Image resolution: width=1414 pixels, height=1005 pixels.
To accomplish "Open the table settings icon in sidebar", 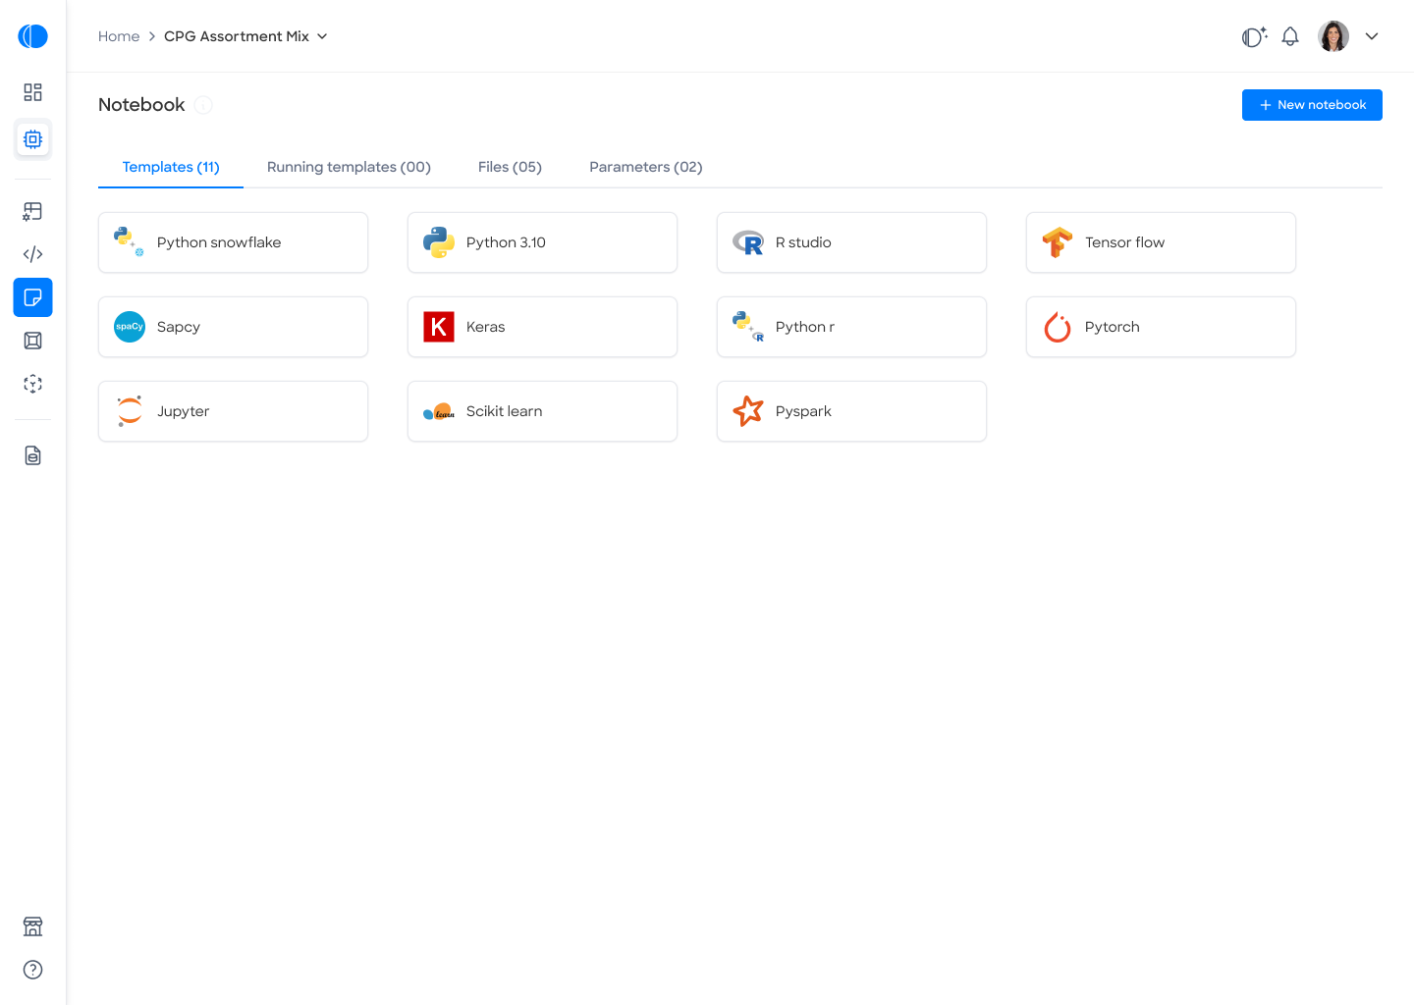I will pos(32,211).
